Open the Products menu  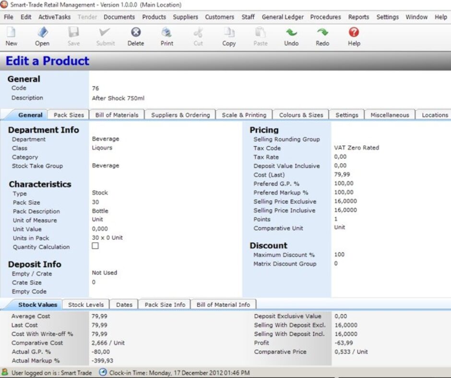pos(154,17)
